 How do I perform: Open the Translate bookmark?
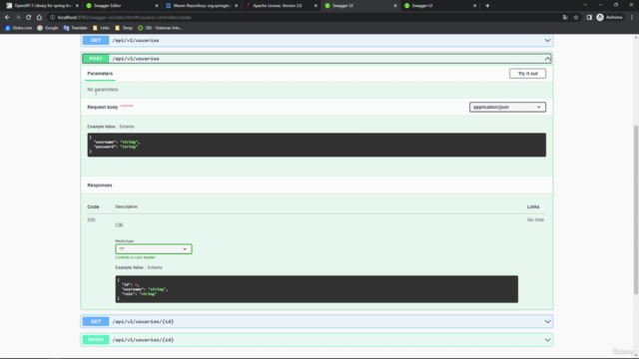76,28
